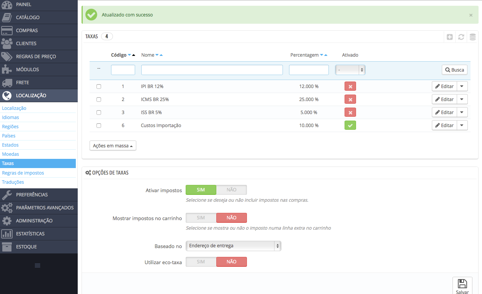Dismiss the success alert with the X
482x294 pixels.
coord(471,15)
